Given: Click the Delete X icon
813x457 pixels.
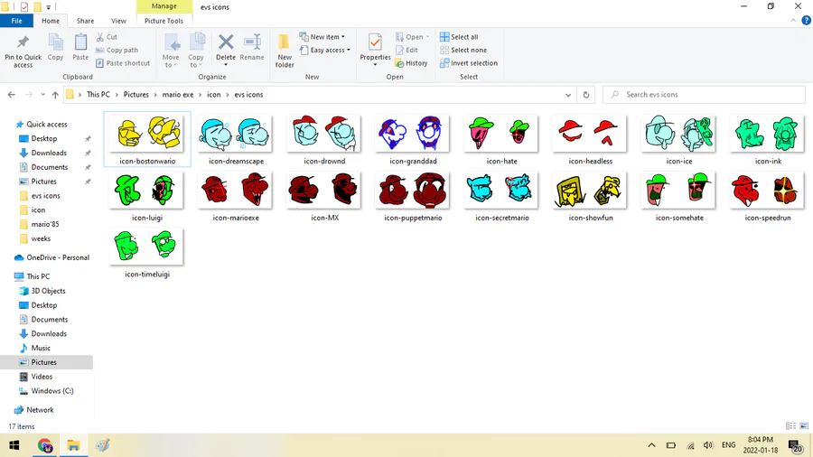Looking at the screenshot, I should pyautogui.click(x=226, y=42).
